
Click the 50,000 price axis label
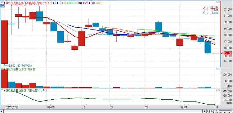(228, 22)
